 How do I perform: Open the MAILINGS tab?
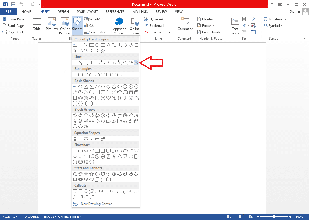click(140, 11)
